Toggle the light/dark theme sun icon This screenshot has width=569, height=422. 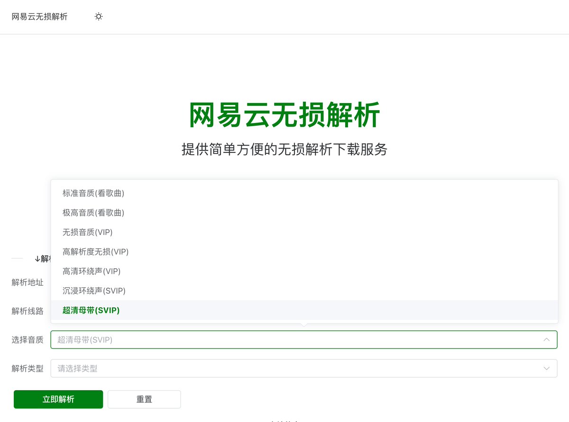99,17
